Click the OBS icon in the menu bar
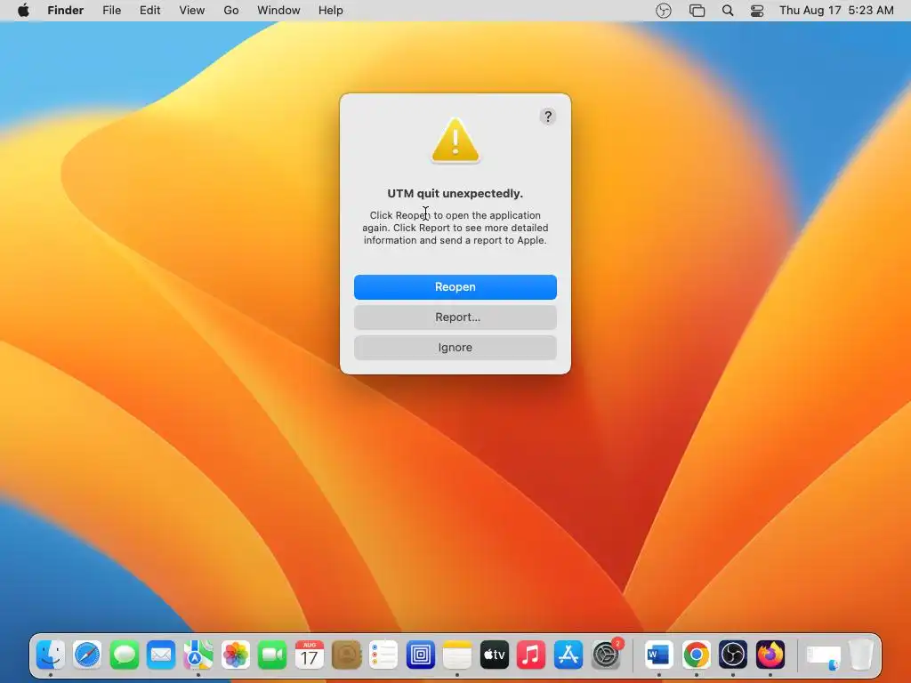This screenshot has width=911, height=683. click(x=663, y=11)
